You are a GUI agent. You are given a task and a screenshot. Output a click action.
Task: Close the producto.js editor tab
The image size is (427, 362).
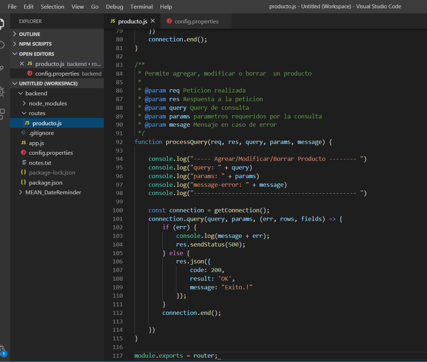[153, 21]
